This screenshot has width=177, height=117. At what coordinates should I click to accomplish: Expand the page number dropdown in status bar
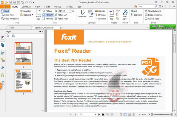96,115
